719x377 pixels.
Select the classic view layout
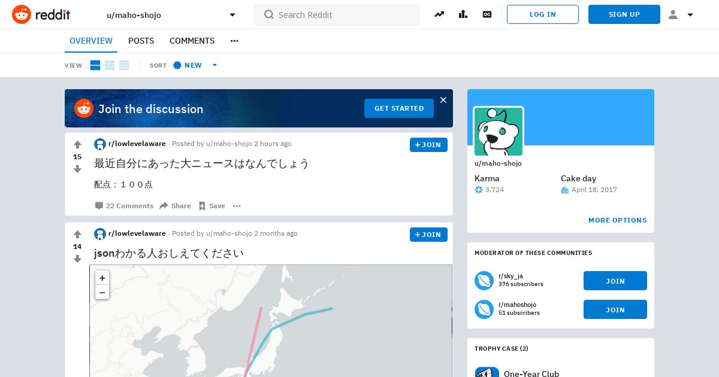tap(110, 65)
